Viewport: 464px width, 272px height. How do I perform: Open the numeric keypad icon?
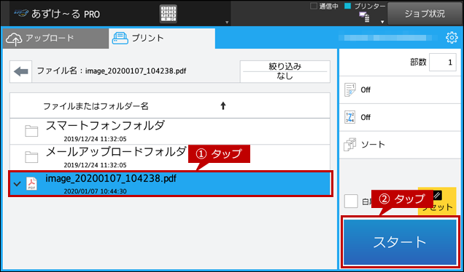click(168, 14)
